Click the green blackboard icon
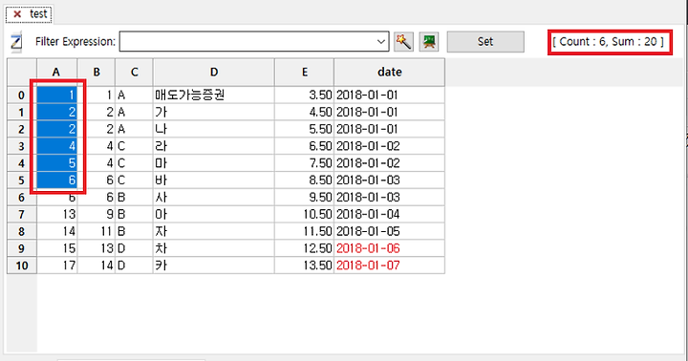This screenshot has height=361, width=688. click(x=429, y=42)
